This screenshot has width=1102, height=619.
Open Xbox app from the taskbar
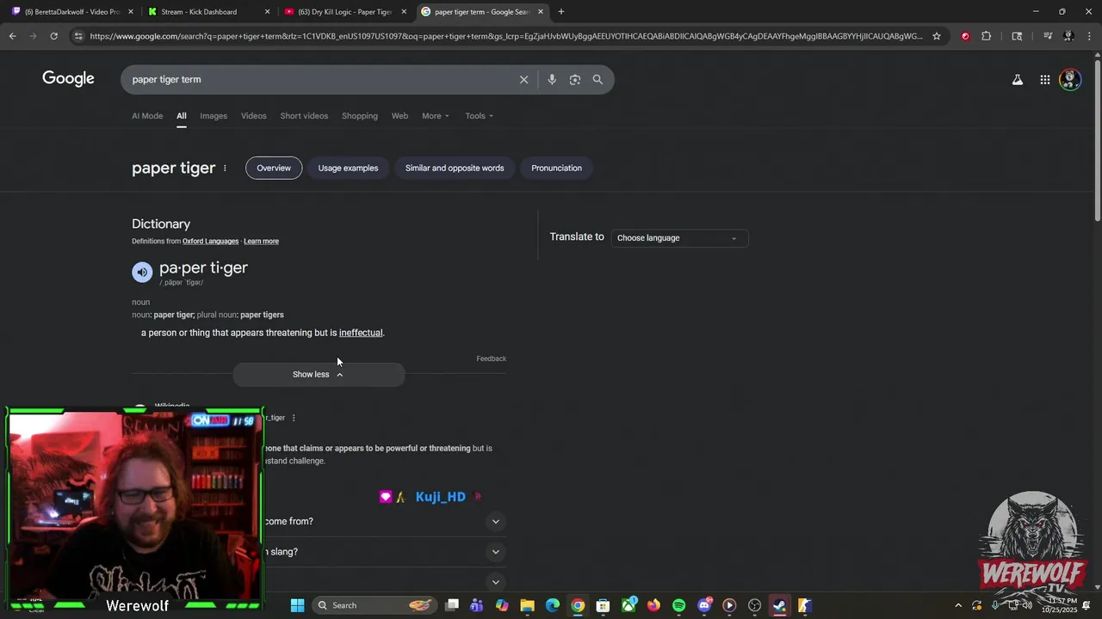click(628, 605)
